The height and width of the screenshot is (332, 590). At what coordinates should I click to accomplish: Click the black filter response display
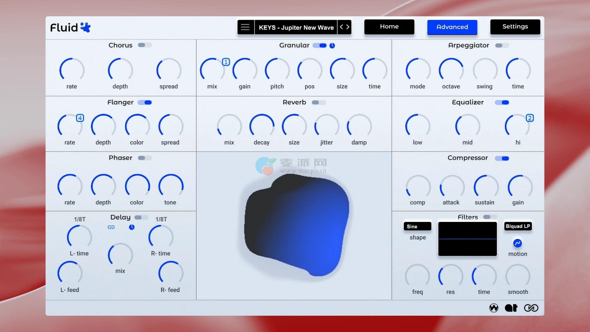pyautogui.click(x=467, y=239)
